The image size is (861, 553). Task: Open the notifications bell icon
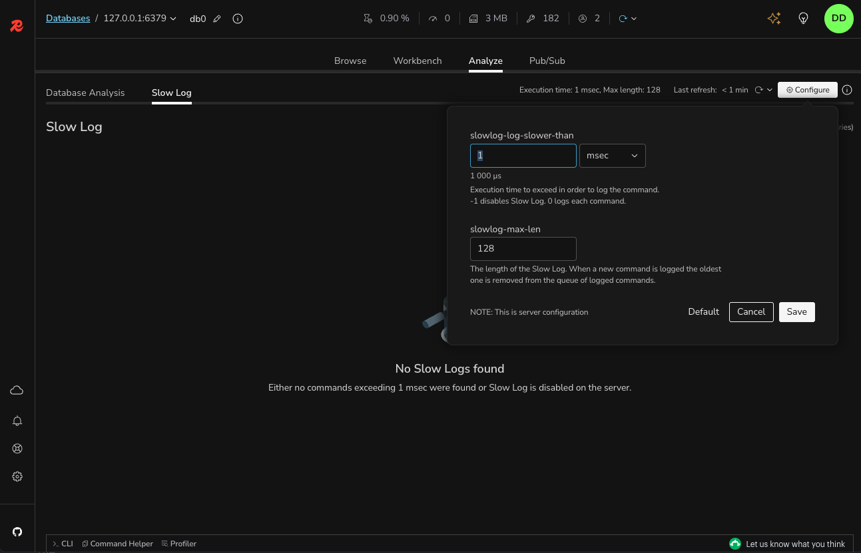17,421
